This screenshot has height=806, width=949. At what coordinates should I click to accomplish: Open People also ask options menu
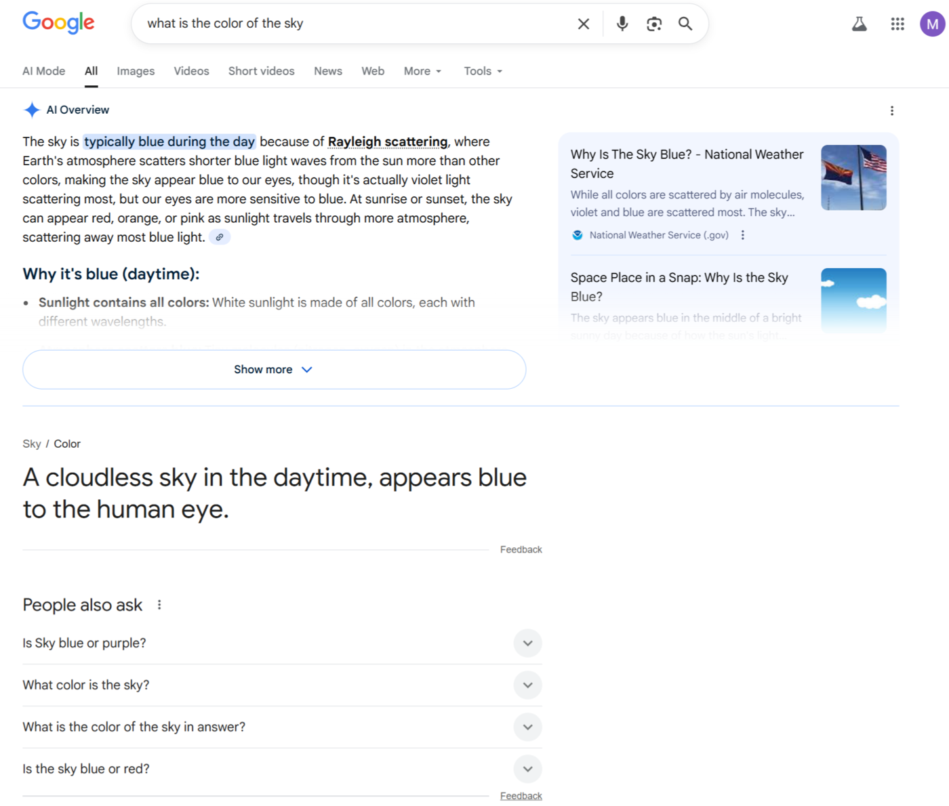tap(159, 605)
